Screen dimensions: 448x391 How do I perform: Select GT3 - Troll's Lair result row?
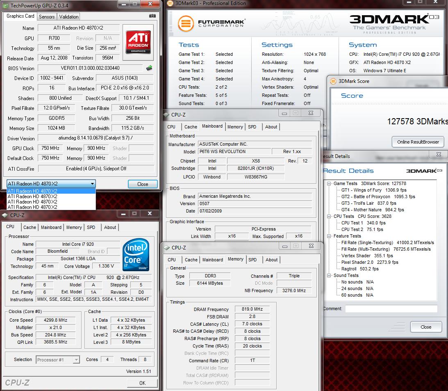(368, 204)
